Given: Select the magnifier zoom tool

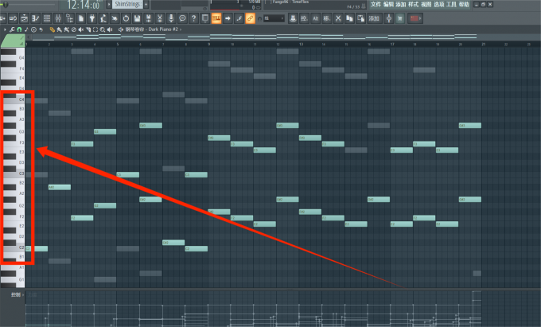Looking at the screenshot, I should (103, 29).
